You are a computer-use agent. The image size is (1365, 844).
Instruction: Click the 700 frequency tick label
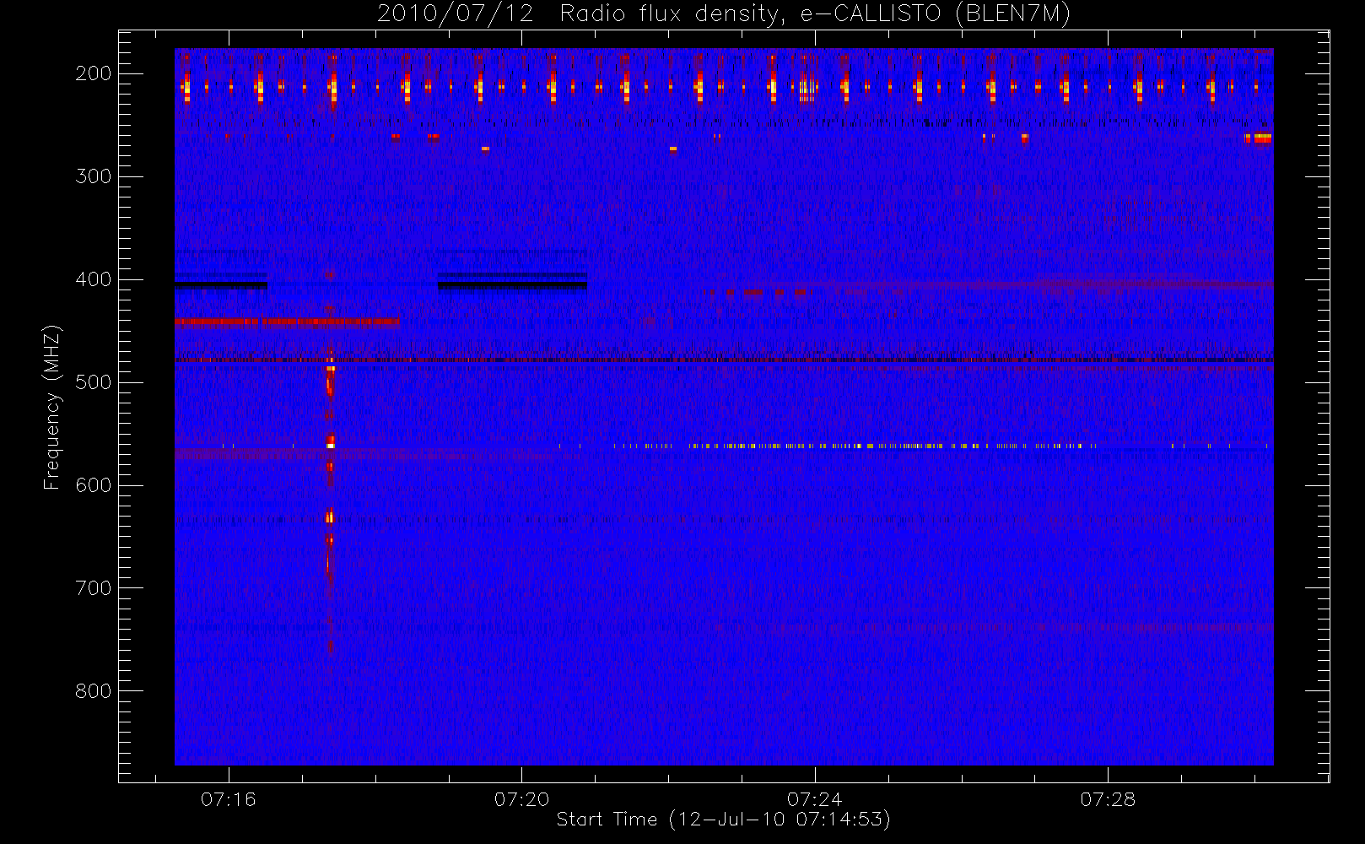pyautogui.click(x=94, y=588)
